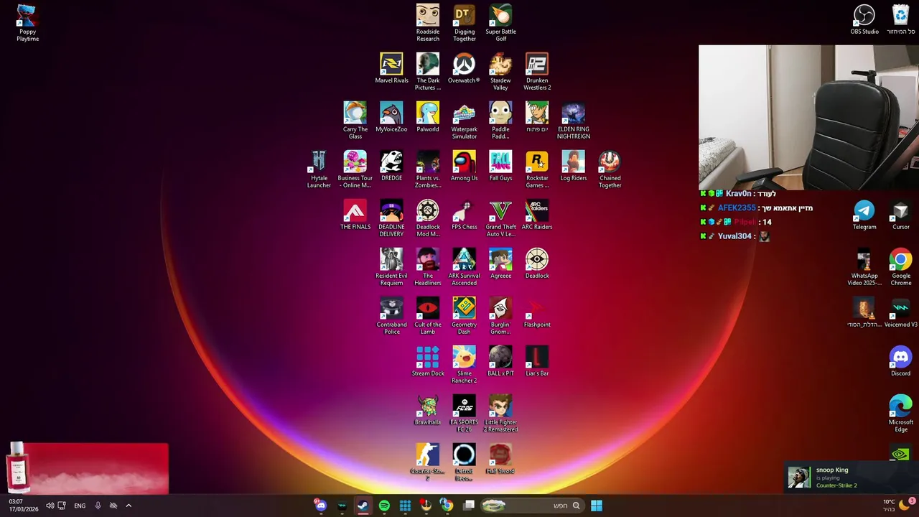Launch Voicemod V3 desktop icon

(x=900, y=312)
